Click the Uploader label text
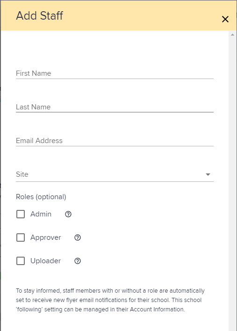The width and height of the screenshot is (237, 331). [x=46, y=261]
